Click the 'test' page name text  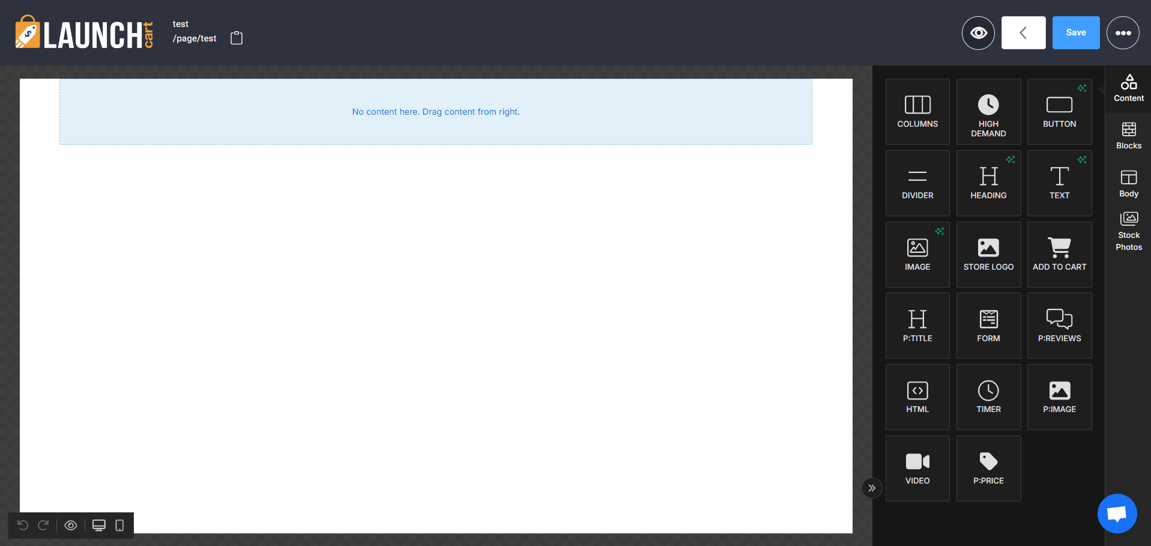point(181,24)
